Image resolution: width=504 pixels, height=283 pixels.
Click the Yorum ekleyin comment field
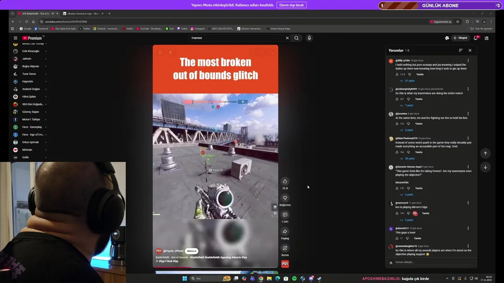pyautogui.click(x=433, y=262)
